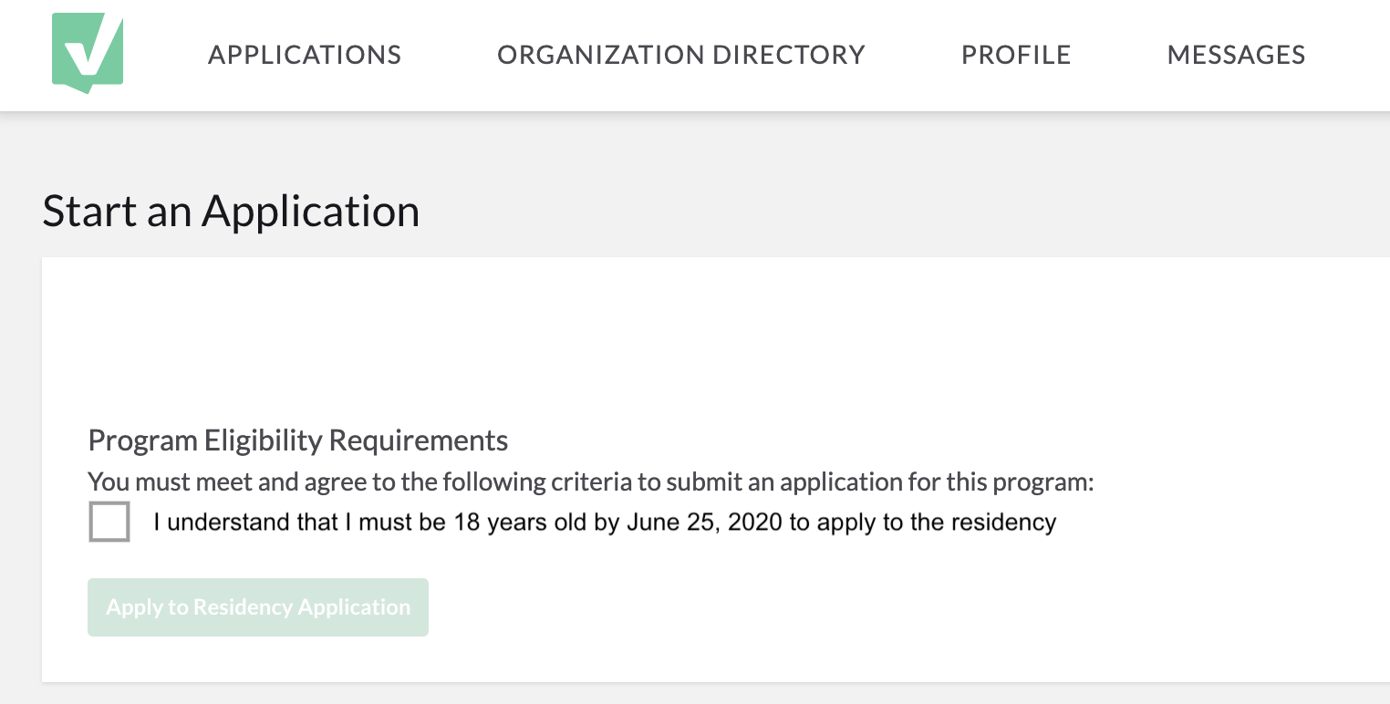
Task: Click the word Application in the page title
Action: [311, 211]
